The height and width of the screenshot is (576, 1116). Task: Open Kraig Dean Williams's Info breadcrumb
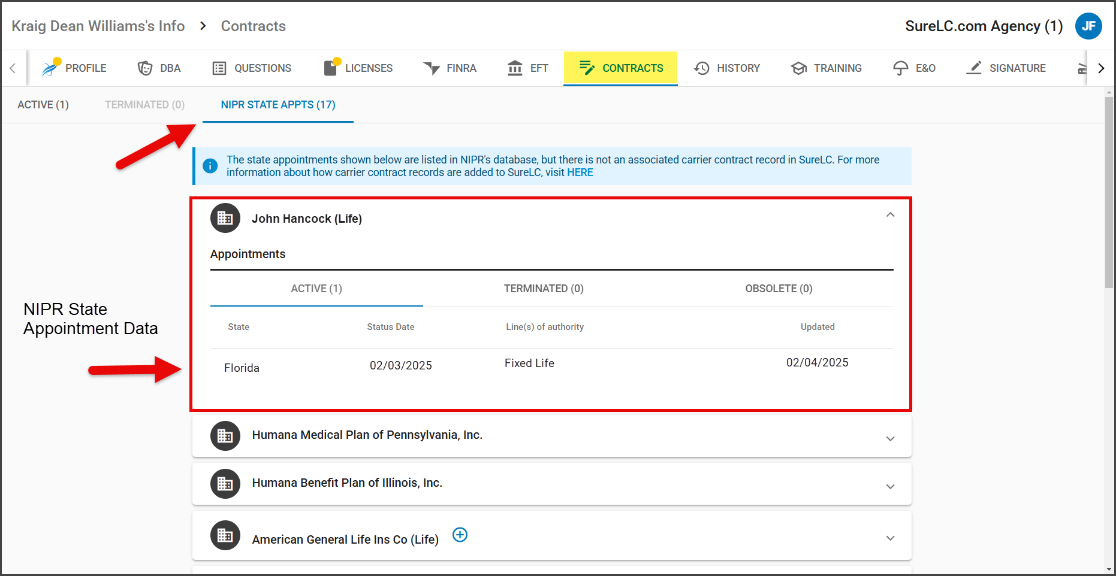point(98,26)
